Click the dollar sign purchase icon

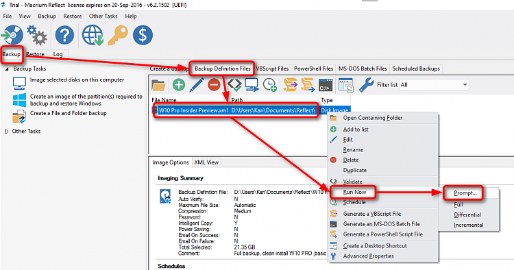(x=143, y=35)
